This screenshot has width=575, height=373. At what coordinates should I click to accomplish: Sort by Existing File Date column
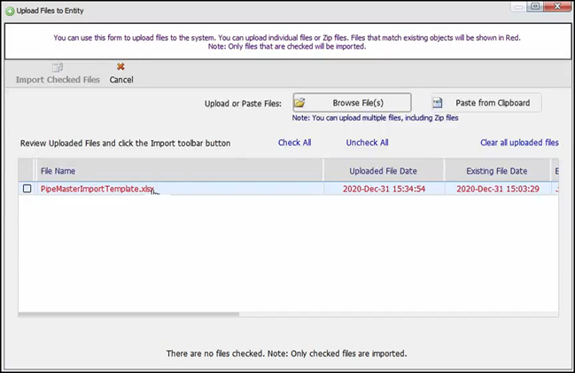[x=496, y=171]
